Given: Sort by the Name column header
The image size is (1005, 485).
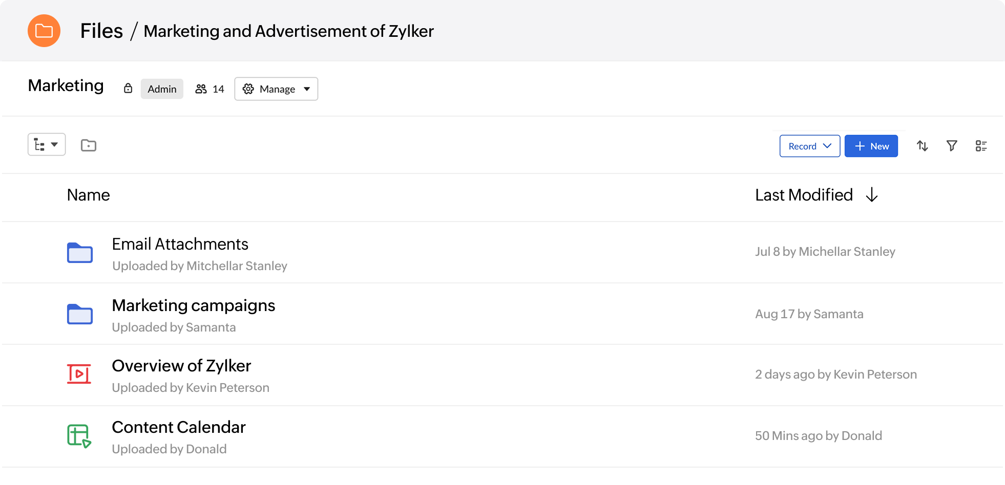Looking at the screenshot, I should [x=89, y=195].
